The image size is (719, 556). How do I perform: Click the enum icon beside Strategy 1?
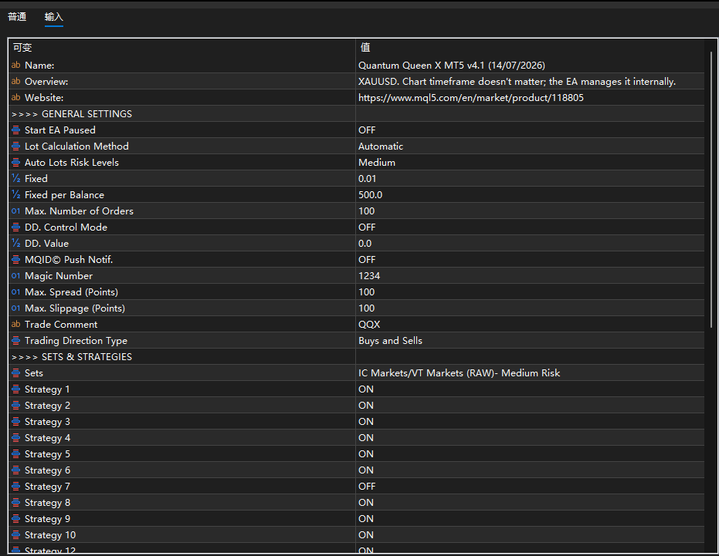click(15, 389)
